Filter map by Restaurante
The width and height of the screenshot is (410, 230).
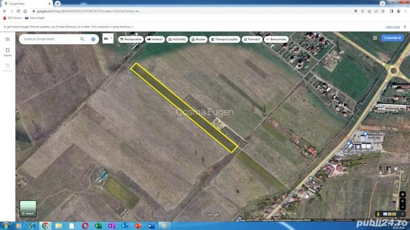[x=131, y=40]
